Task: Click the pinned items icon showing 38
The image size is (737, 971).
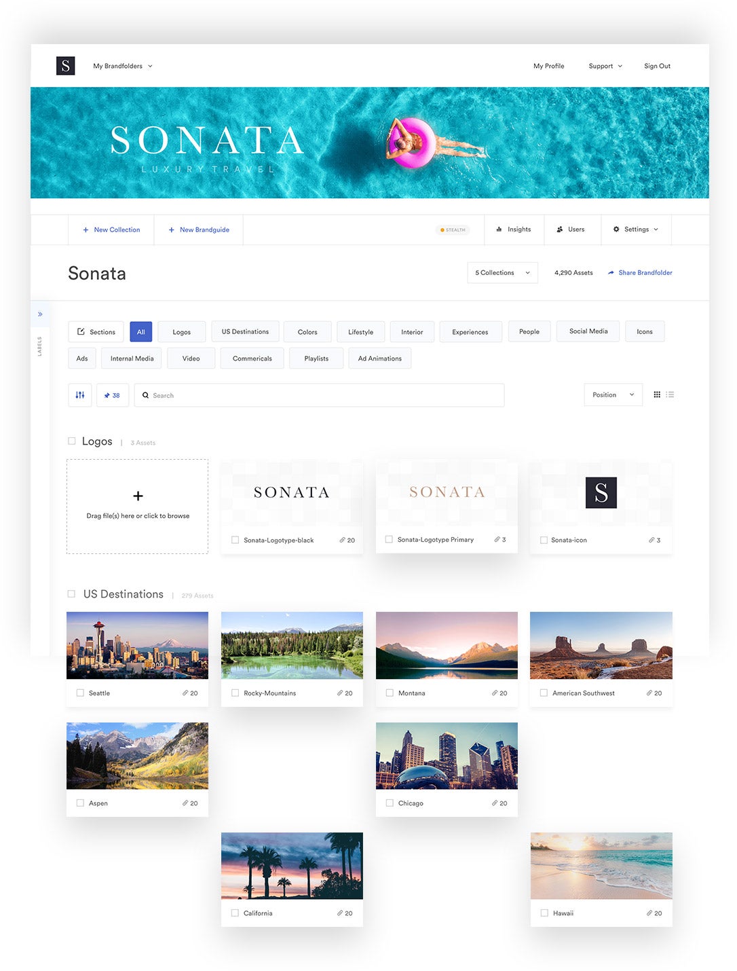Action: (x=113, y=395)
